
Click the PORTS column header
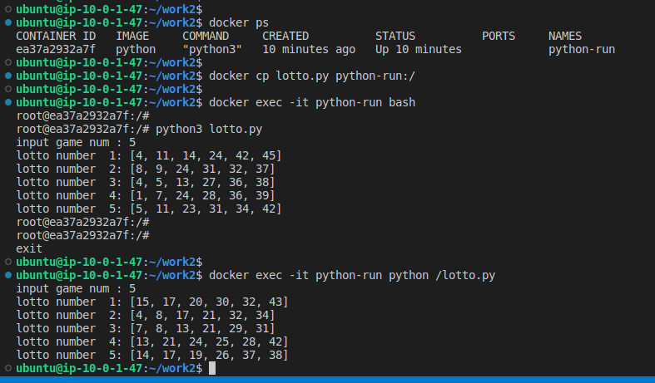coord(499,36)
